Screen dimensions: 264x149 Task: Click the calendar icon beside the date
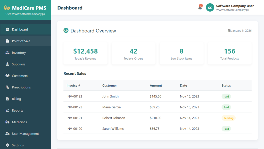click(229, 31)
